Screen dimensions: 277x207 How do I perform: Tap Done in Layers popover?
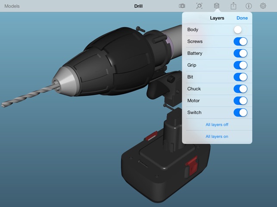coord(242,18)
